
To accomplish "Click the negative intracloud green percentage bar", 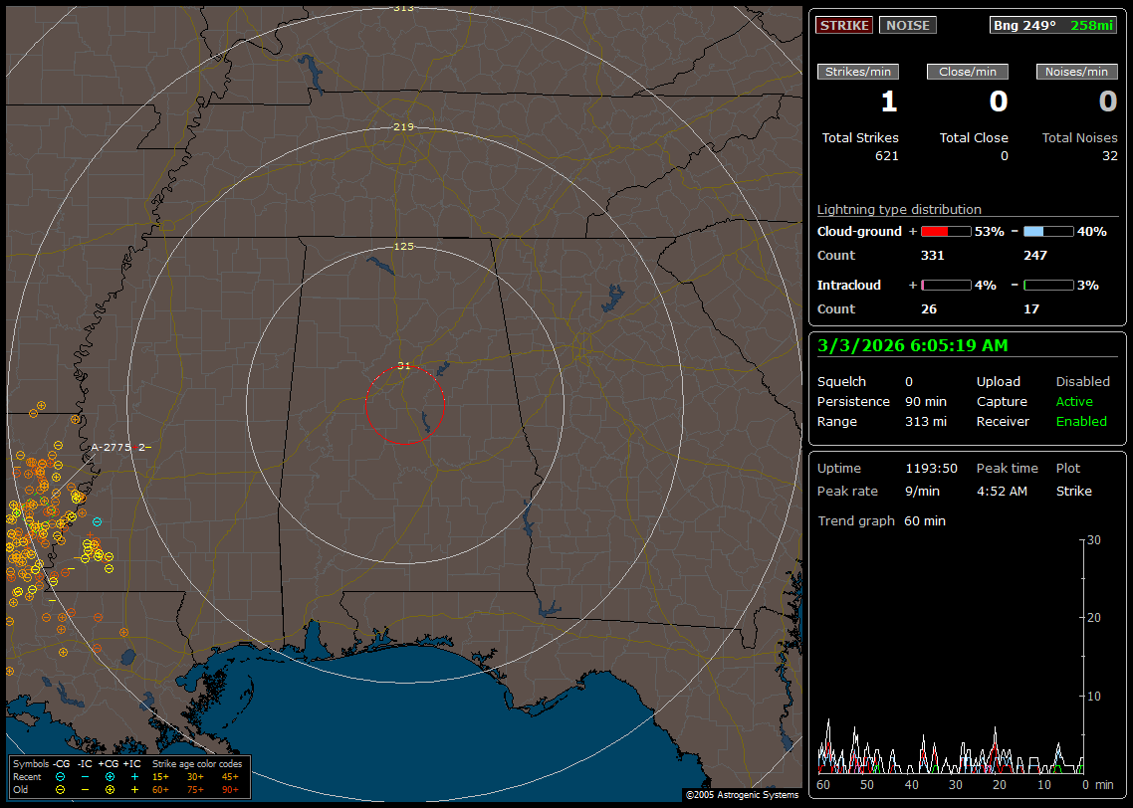I will tap(1047, 286).
